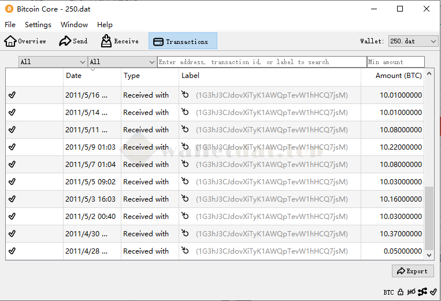This screenshot has height=301, width=441.
Task: Click the address icon in 2011/5/9 01:03 row
Action: (186, 147)
